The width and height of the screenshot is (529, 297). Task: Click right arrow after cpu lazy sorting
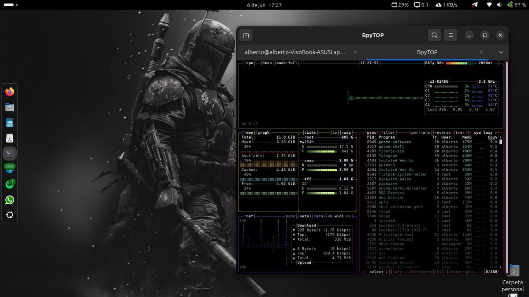[x=496, y=132]
